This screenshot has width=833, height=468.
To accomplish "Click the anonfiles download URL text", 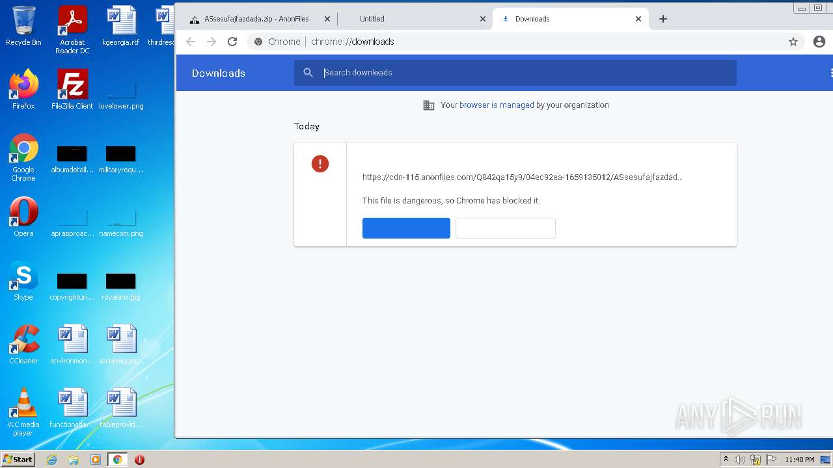I will click(522, 177).
